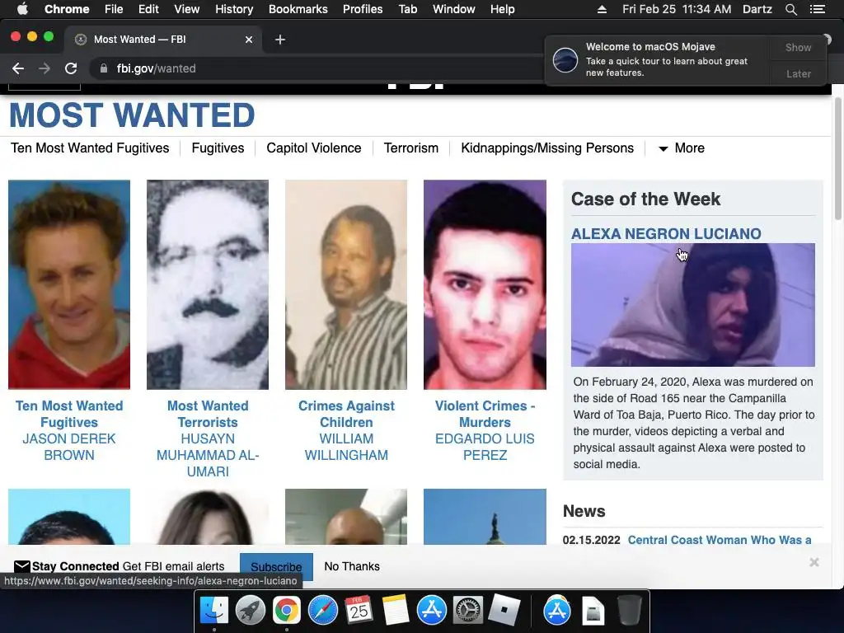
Task: Click the eject icon in menu bar
Action: click(x=603, y=9)
